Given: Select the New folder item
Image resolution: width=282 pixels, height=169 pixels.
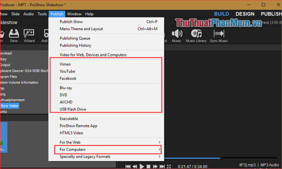Looking at the screenshot, I should (10, 106).
